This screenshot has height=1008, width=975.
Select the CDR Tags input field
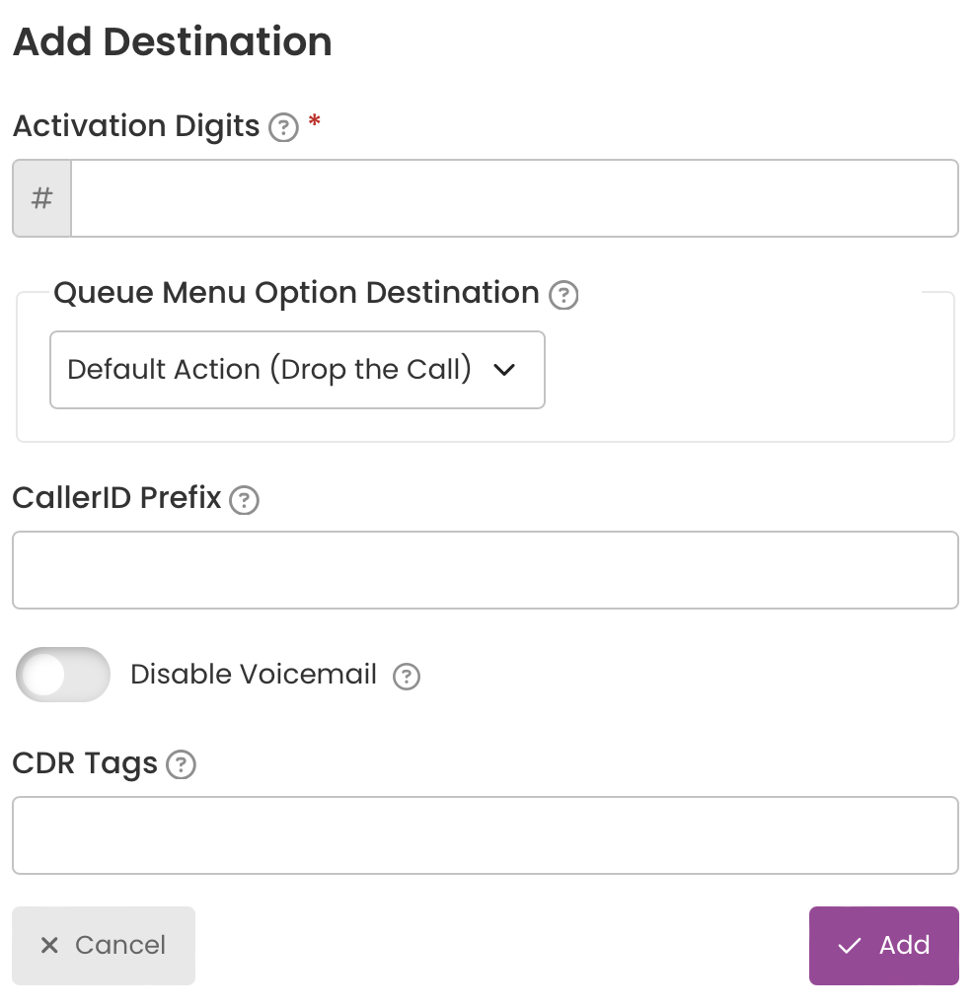point(486,835)
